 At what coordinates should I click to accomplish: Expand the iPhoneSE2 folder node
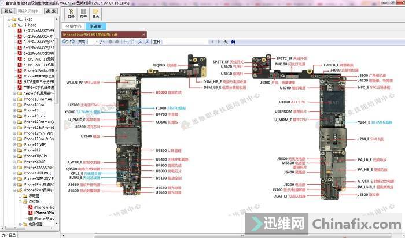click(x=14, y=150)
